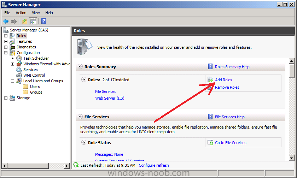The width and height of the screenshot is (297, 178).
Task: Click the Users folder icon
Action: 25,87
